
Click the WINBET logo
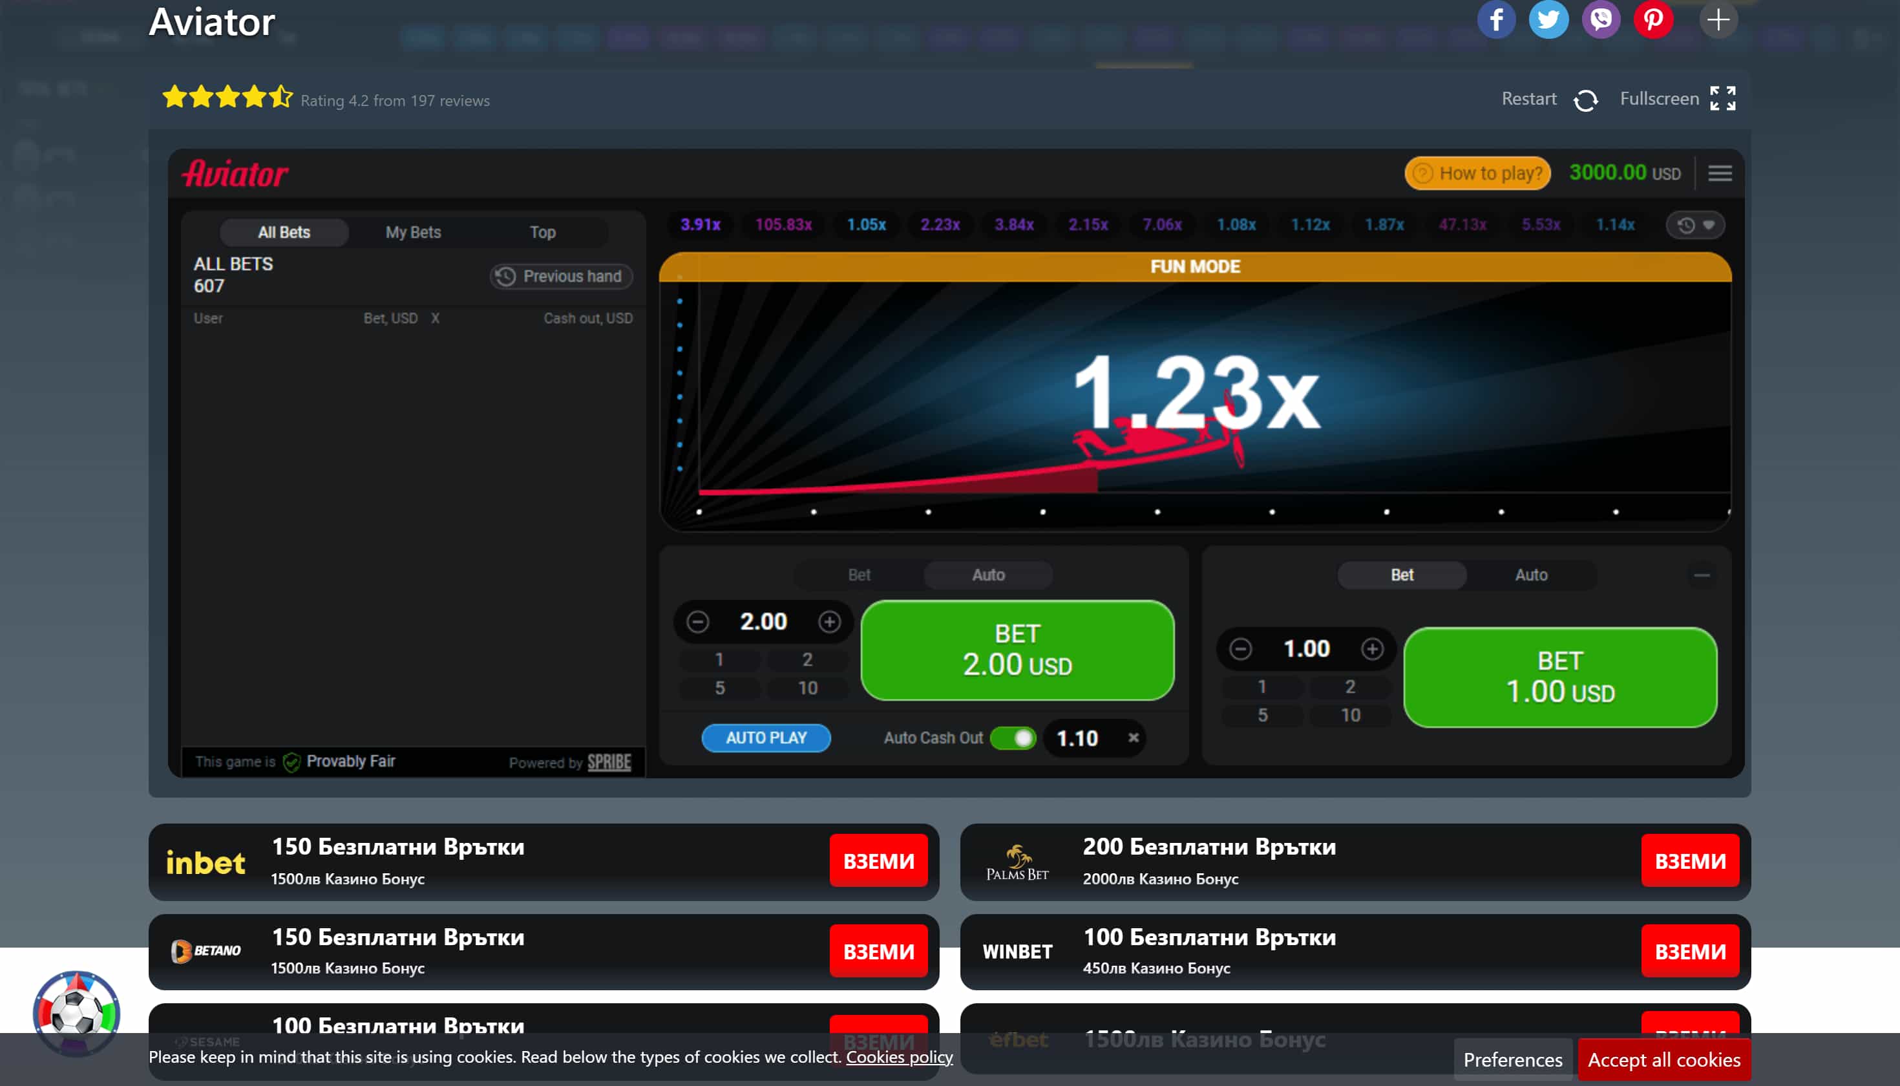[1017, 952]
